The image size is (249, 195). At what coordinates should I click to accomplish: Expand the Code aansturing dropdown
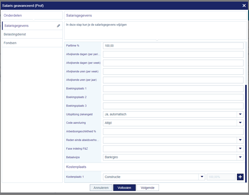[x=240, y=123]
